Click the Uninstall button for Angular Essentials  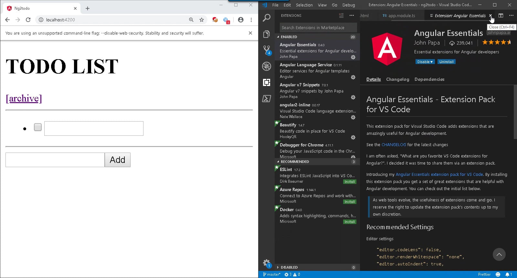[446, 62]
